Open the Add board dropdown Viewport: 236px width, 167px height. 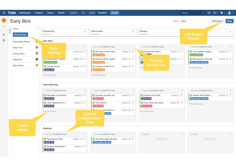218,21
